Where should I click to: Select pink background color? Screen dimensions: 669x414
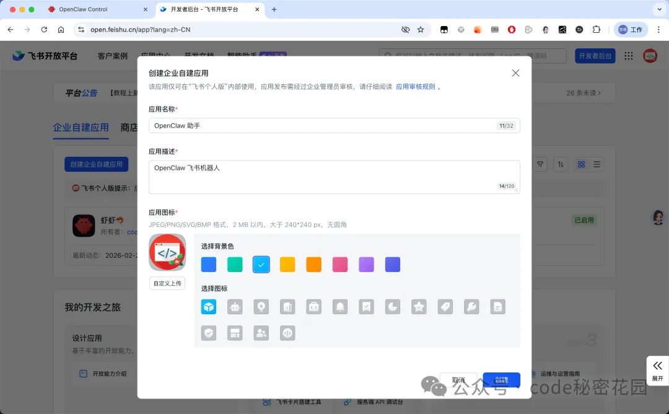pos(340,265)
